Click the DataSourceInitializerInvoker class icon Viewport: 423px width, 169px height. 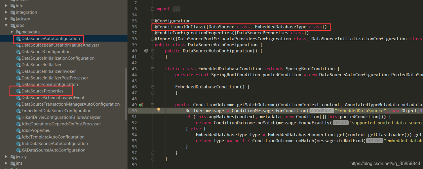click(19, 72)
